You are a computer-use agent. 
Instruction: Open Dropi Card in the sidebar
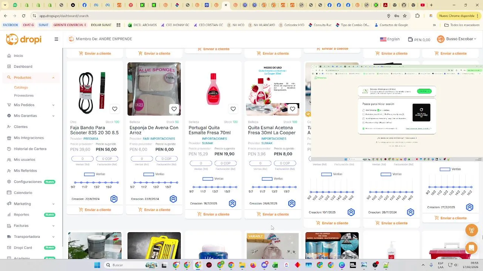[x=31, y=248]
